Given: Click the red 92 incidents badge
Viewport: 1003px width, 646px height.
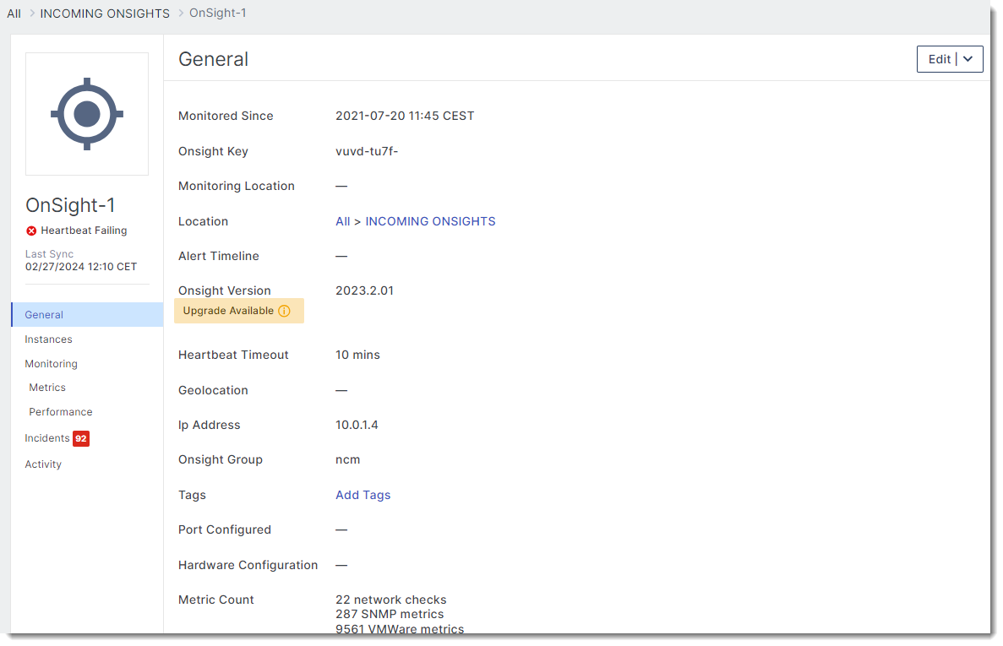Looking at the screenshot, I should pyautogui.click(x=81, y=438).
